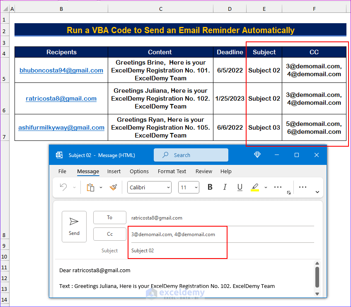
Task: Toggle Italic formatting
Action: (225, 187)
